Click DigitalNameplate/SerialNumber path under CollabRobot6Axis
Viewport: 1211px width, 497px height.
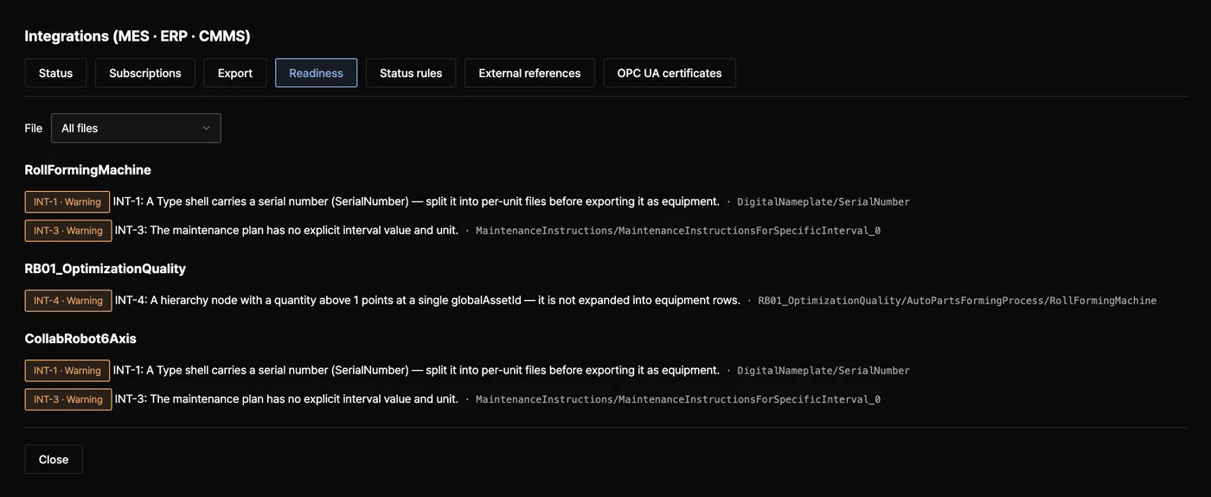823,371
